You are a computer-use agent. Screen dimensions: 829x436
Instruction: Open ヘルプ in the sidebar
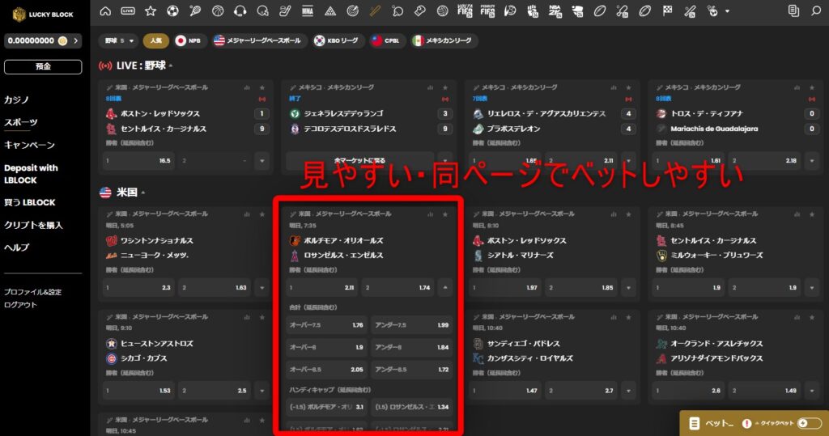tap(16, 248)
